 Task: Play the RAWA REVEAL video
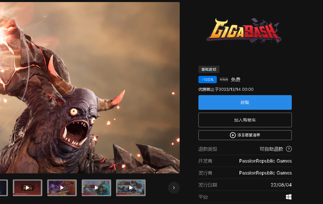pyautogui.click(x=96, y=188)
